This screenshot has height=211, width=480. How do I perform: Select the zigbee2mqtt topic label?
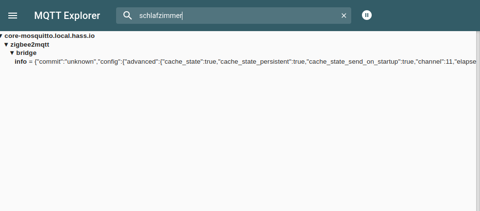pyautogui.click(x=30, y=44)
